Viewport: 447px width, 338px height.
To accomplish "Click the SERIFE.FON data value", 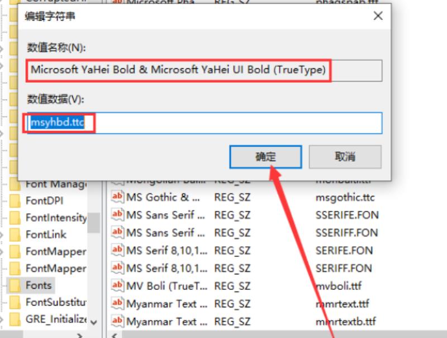I will pyautogui.click(x=344, y=250).
